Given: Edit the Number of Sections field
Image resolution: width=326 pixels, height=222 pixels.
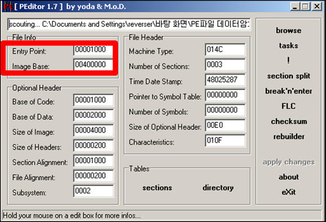Looking at the screenshot, I should tap(225, 64).
